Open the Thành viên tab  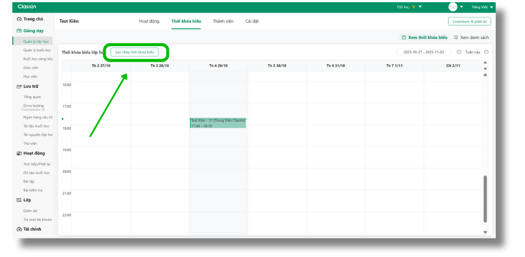223,21
